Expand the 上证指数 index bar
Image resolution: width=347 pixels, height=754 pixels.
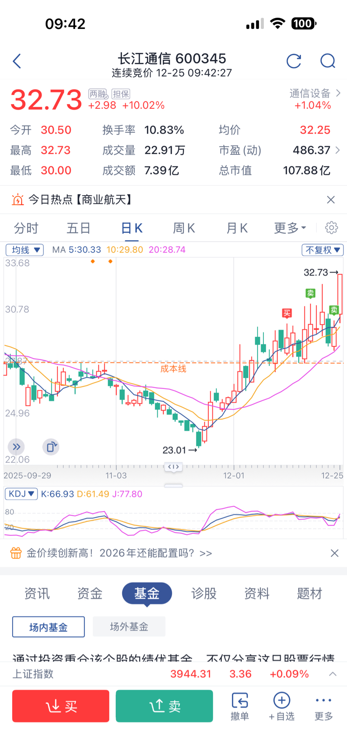333,674
